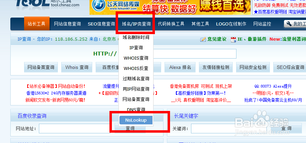Screen dimensions: 306x143
Task: Open the 域名/IP类查询 menu
Action: (136, 24)
